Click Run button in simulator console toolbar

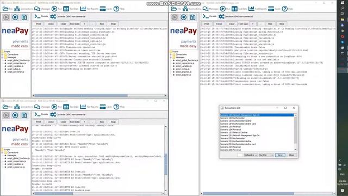pyautogui.click(x=270, y=24)
